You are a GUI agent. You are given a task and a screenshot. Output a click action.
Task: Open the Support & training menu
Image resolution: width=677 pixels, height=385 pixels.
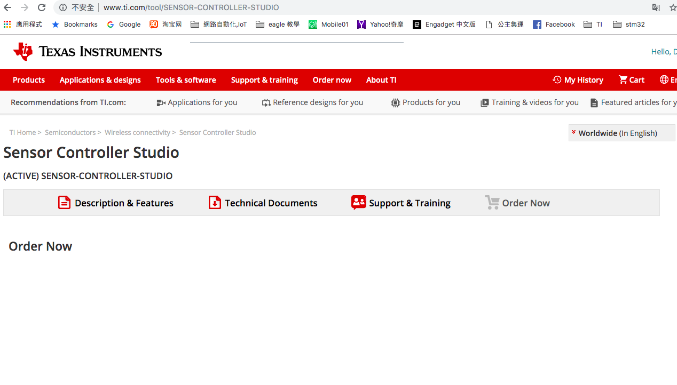point(264,80)
